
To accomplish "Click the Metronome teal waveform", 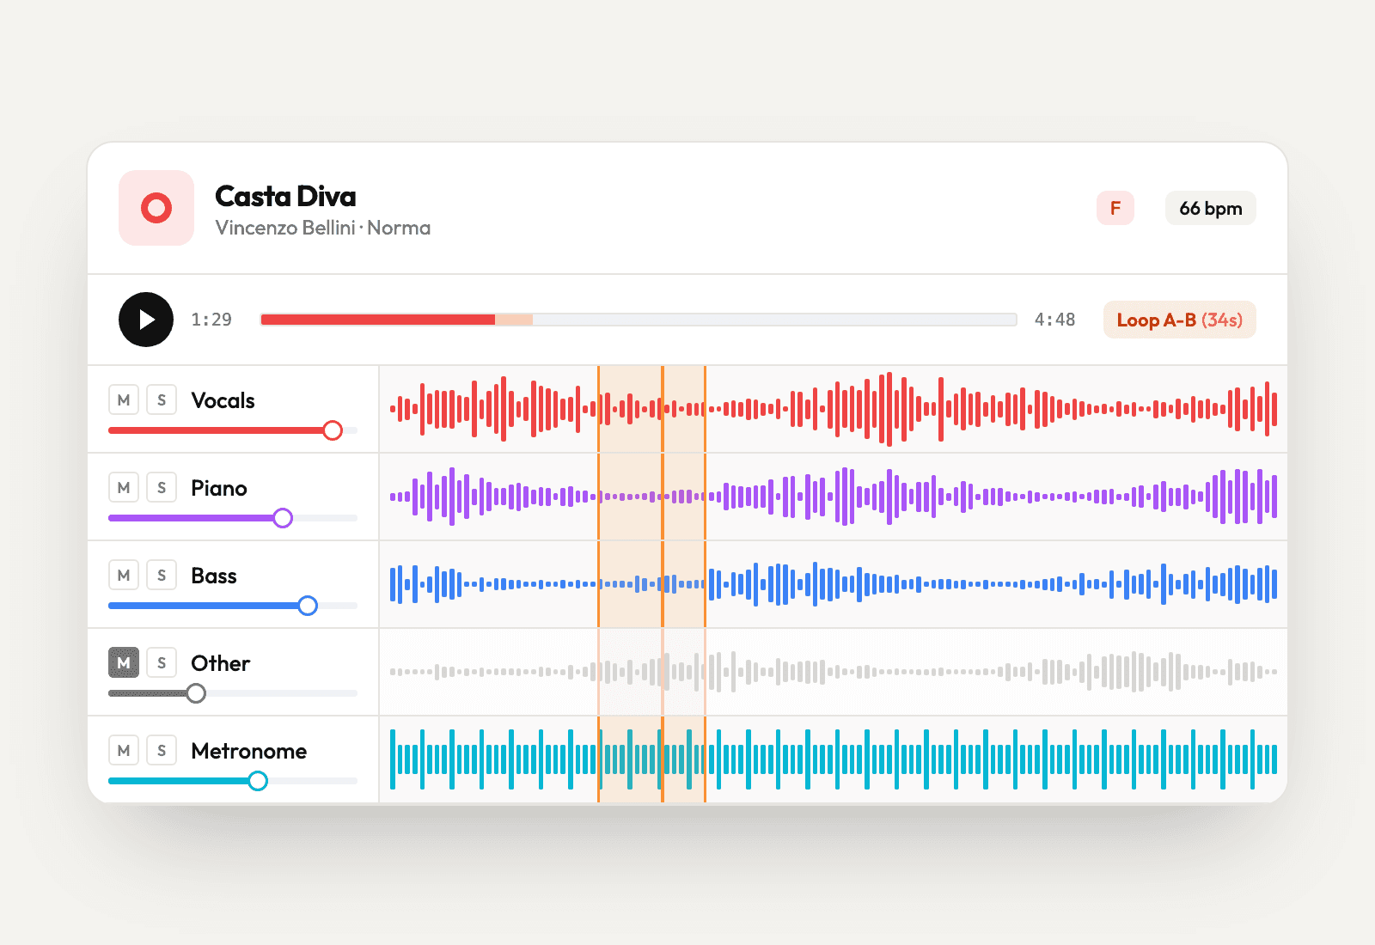I will 834,759.
